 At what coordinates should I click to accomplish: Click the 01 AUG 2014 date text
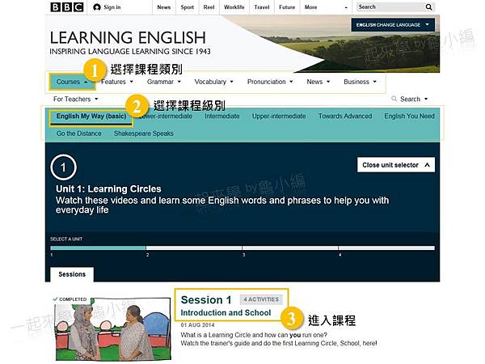point(197,325)
